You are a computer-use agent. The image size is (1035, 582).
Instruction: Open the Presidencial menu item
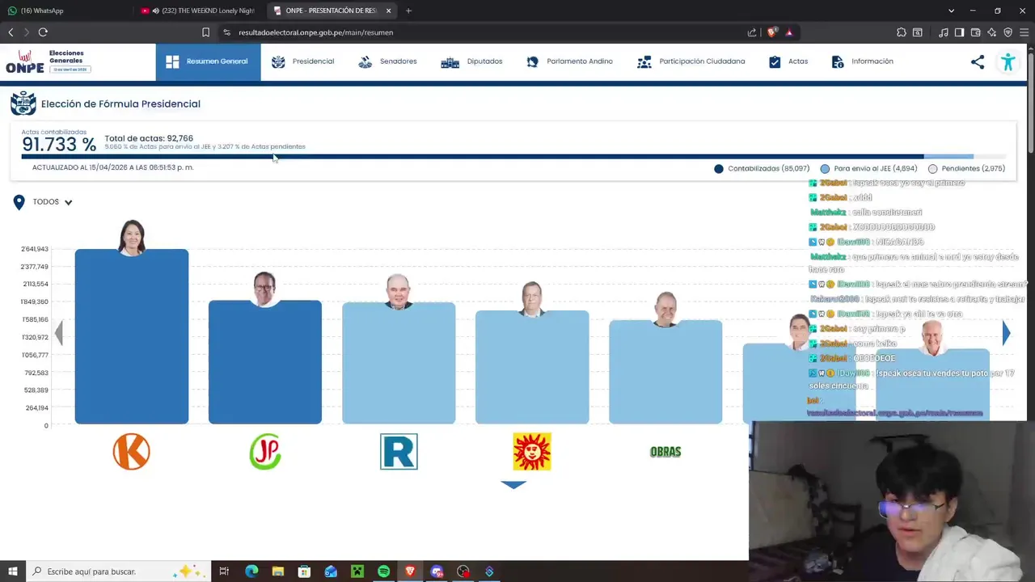point(302,61)
